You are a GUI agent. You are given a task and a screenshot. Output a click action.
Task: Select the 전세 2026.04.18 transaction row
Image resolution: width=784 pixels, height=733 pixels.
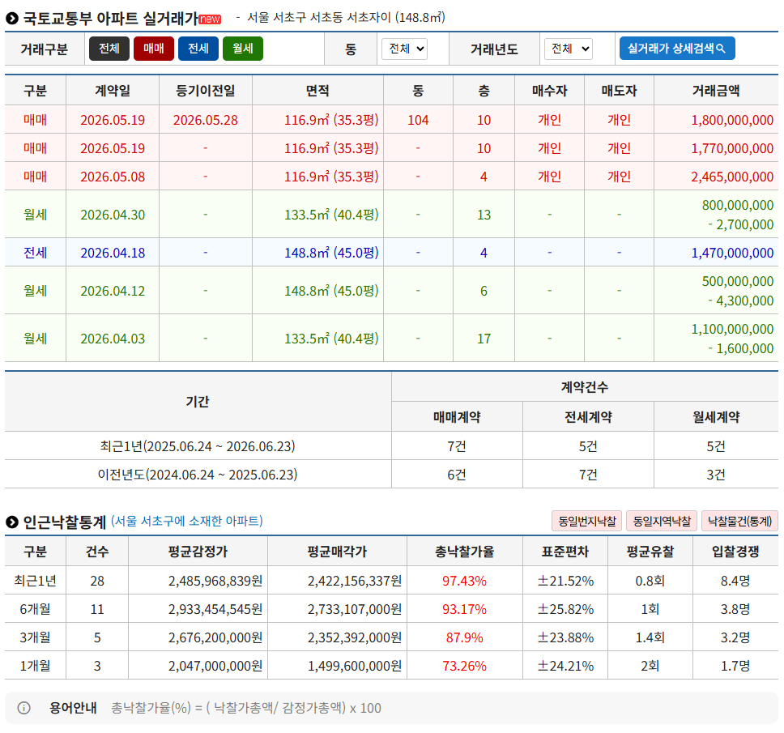[391, 253]
